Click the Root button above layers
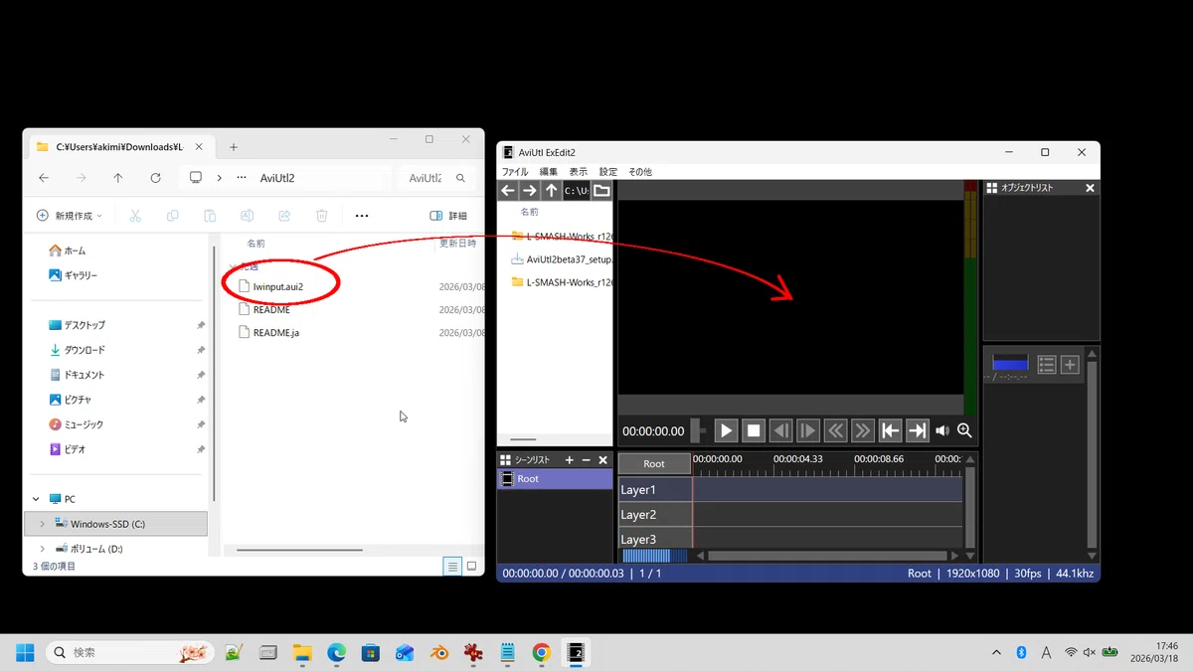The image size is (1193, 671). (x=654, y=463)
